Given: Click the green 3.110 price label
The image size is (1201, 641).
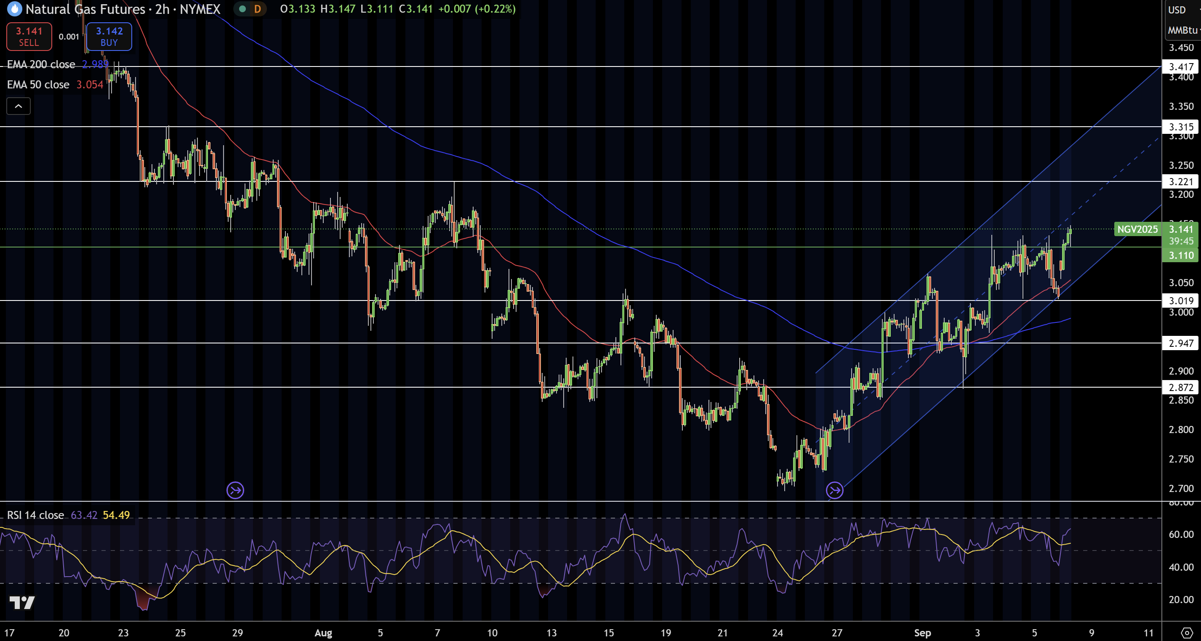Looking at the screenshot, I should tap(1181, 255).
